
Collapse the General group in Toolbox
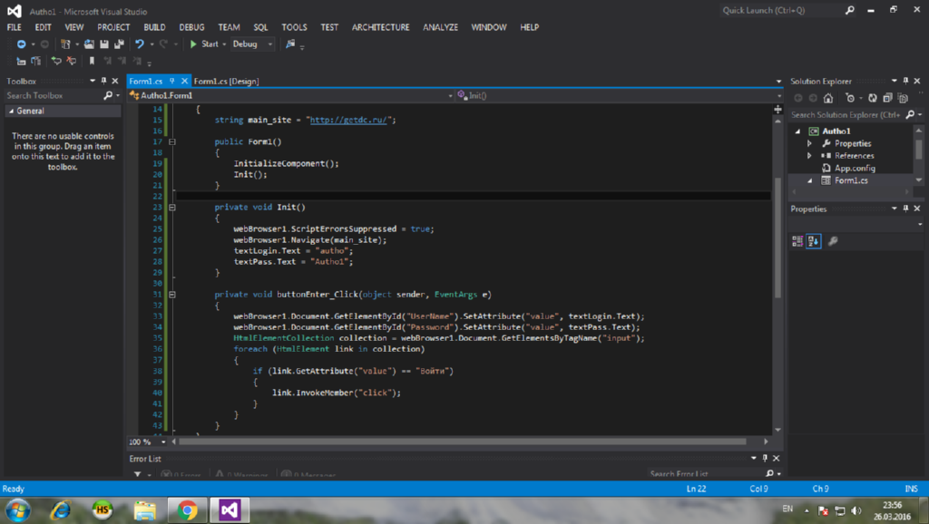point(11,112)
